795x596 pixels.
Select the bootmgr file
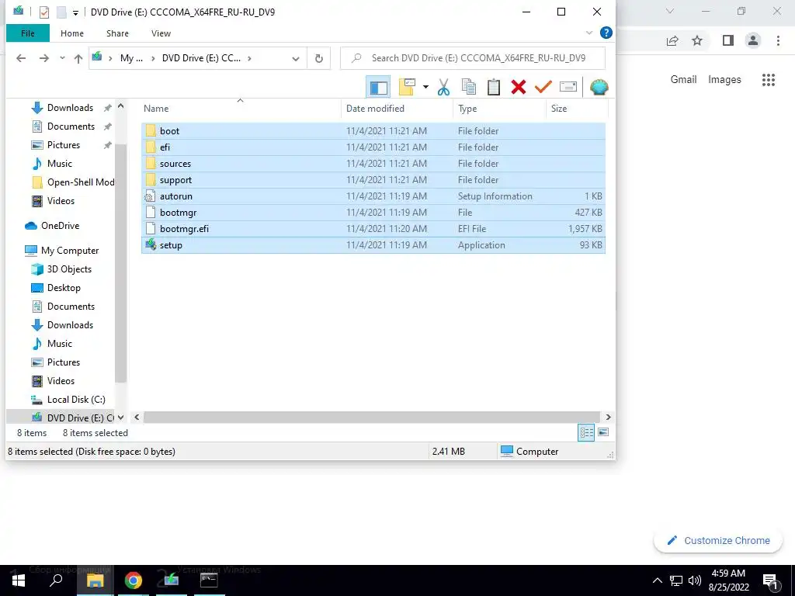[373, 213]
